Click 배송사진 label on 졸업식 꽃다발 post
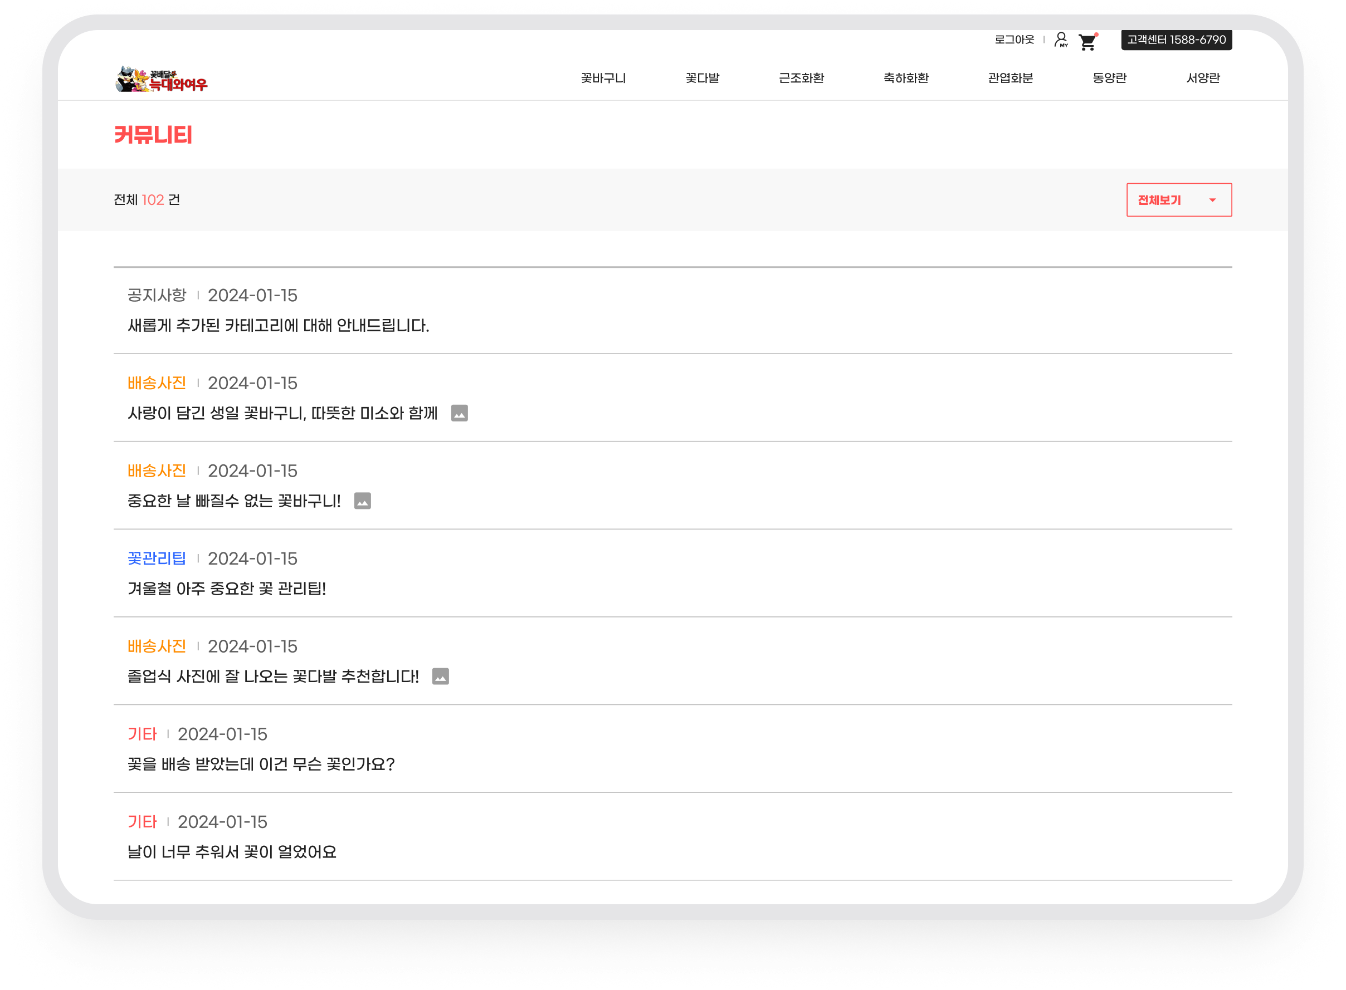The height and width of the screenshot is (990, 1346). point(157,646)
